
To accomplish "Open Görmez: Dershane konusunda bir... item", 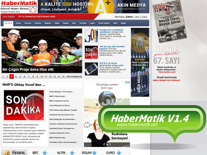I will (64, 124).
